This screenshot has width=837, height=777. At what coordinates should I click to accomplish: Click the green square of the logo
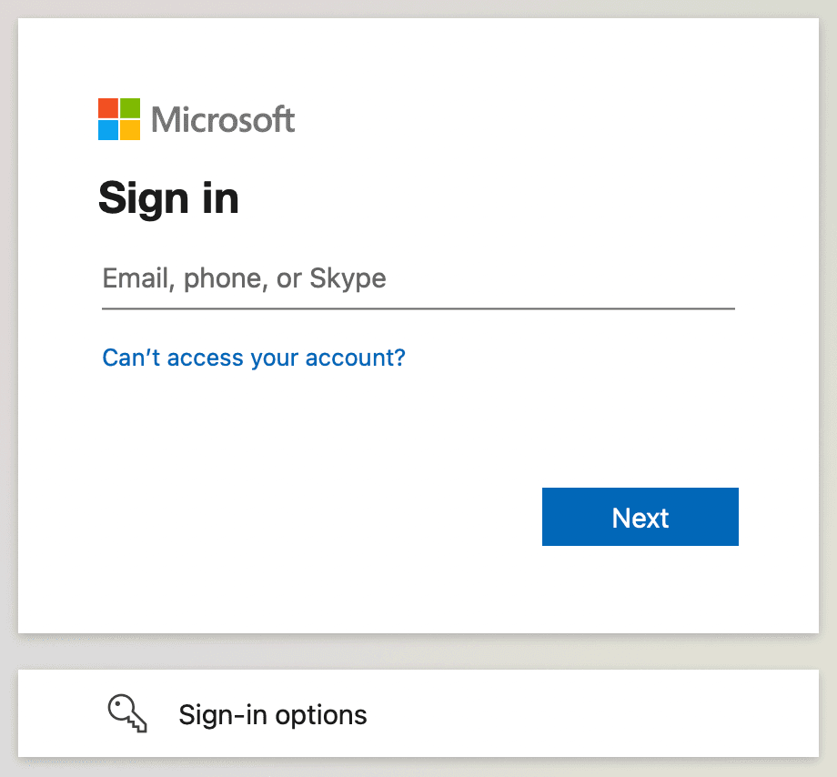pyautogui.click(x=130, y=108)
